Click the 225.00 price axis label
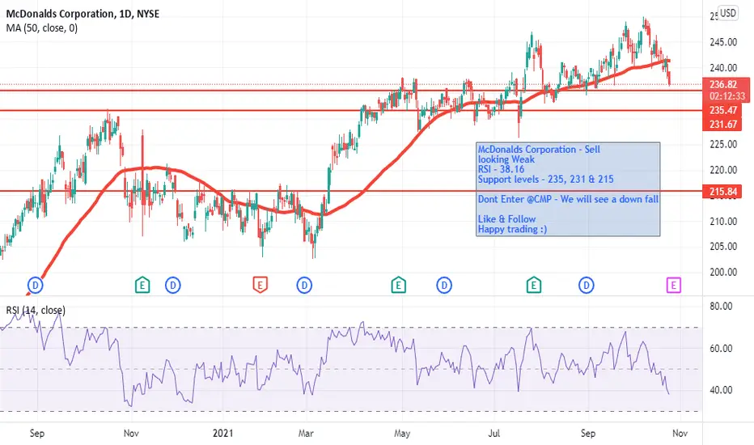 tap(723, 144)
